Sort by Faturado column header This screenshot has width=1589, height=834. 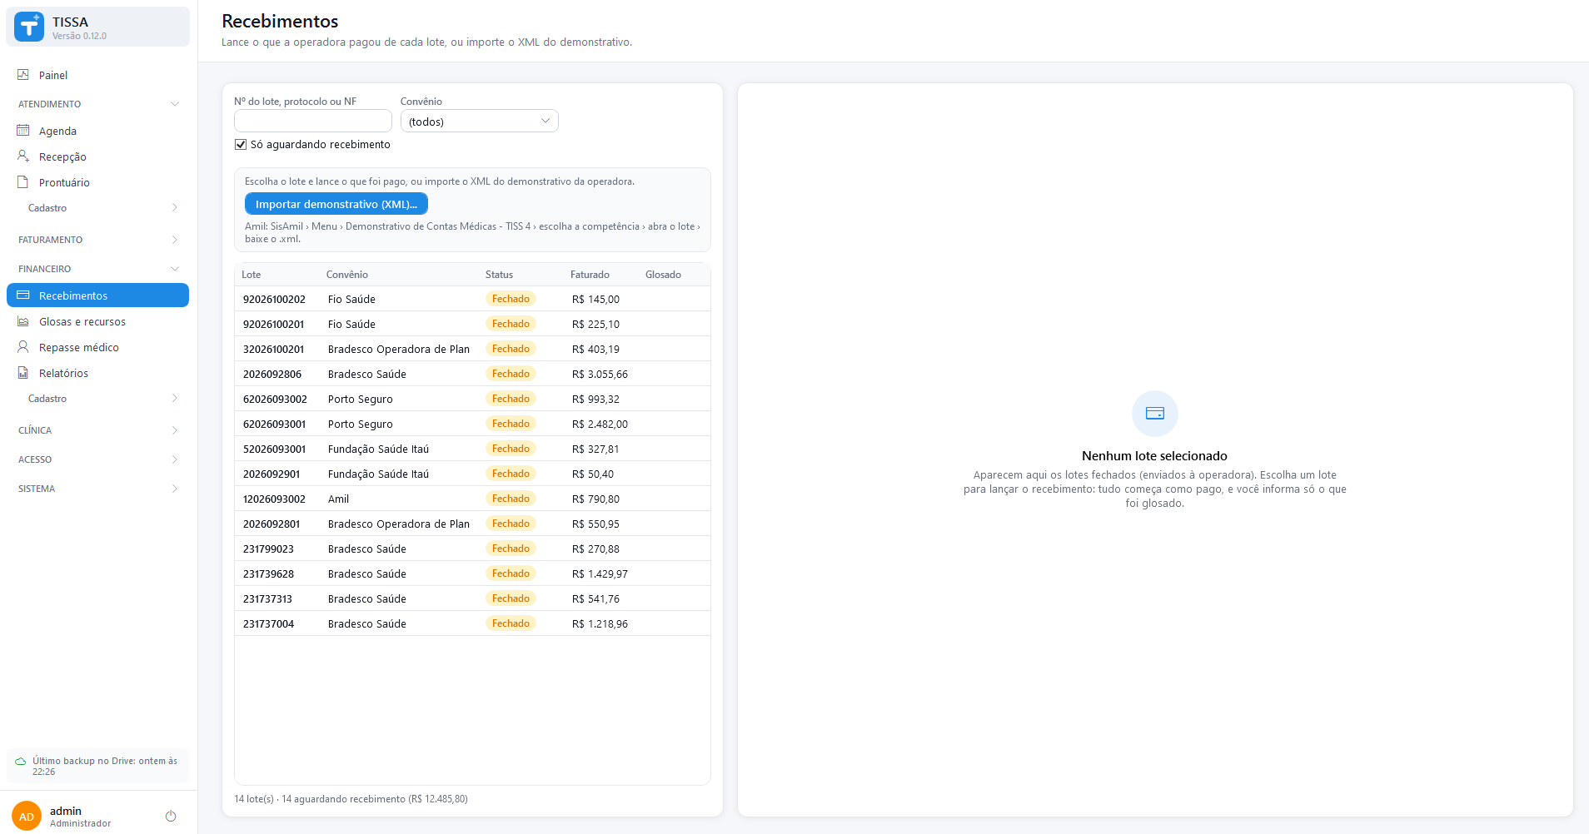[x=590, y=275]
